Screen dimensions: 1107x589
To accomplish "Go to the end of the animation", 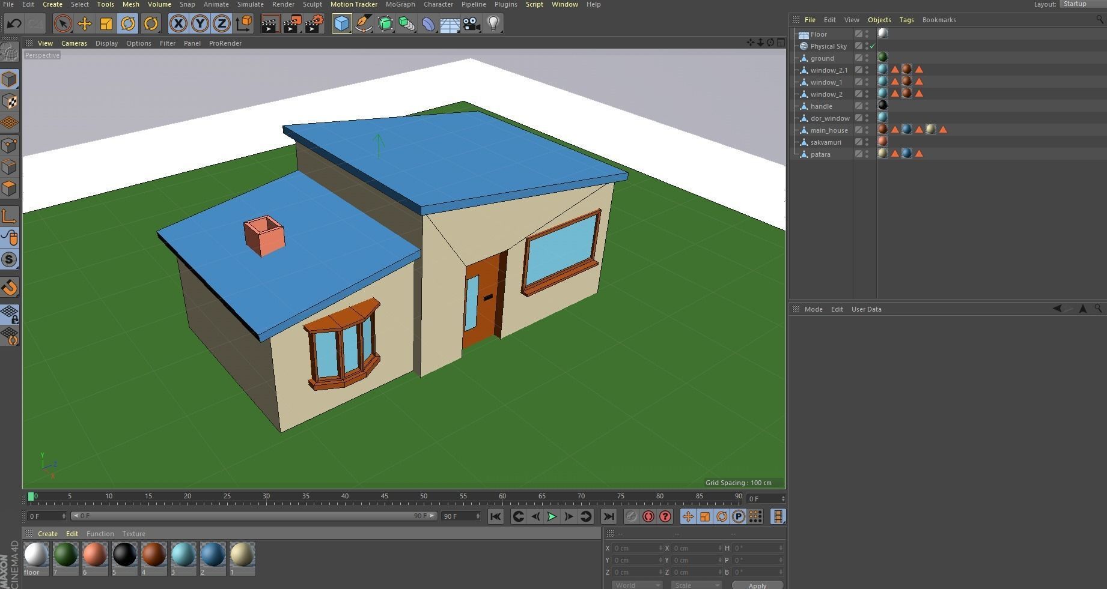I will tap(608, 516).
